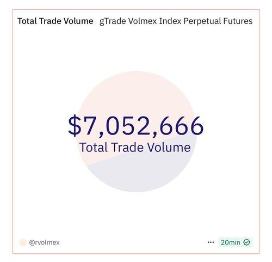
Task: Click the word Index in the header
Action: coord(170,21)
